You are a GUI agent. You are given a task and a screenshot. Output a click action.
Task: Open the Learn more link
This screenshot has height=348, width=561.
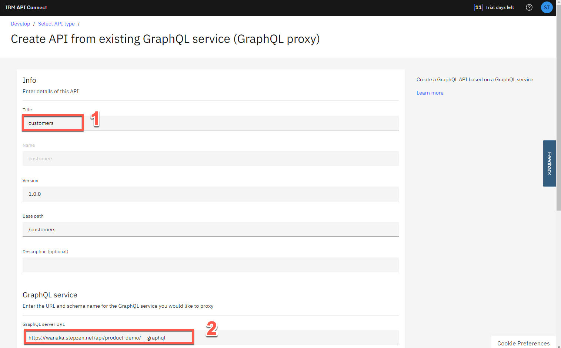[430, 93]
